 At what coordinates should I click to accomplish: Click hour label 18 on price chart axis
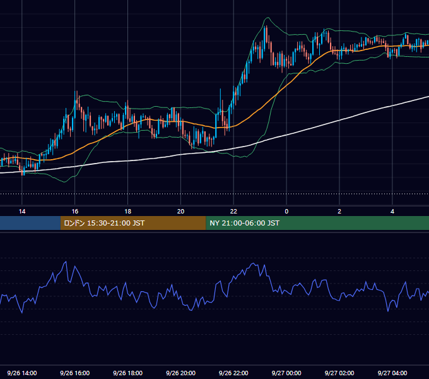(x=128, y=212)
